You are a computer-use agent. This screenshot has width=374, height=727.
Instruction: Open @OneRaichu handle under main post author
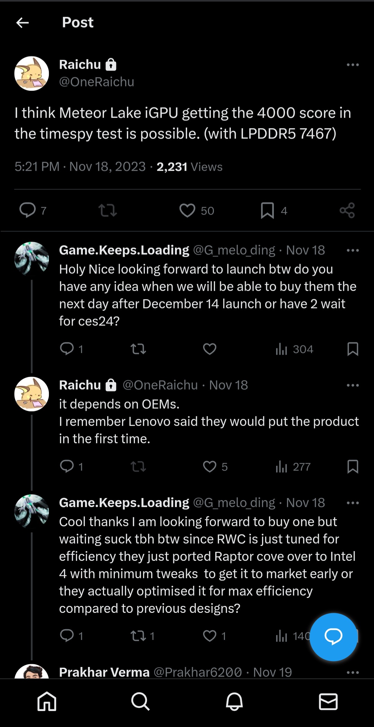point(96,82)
